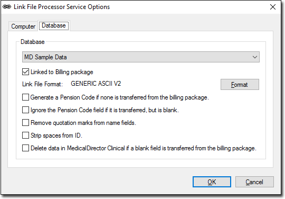Click the dialog title text in title bar
The height and width of the screenshot is (199, 285).
click(x=62, y=7)
